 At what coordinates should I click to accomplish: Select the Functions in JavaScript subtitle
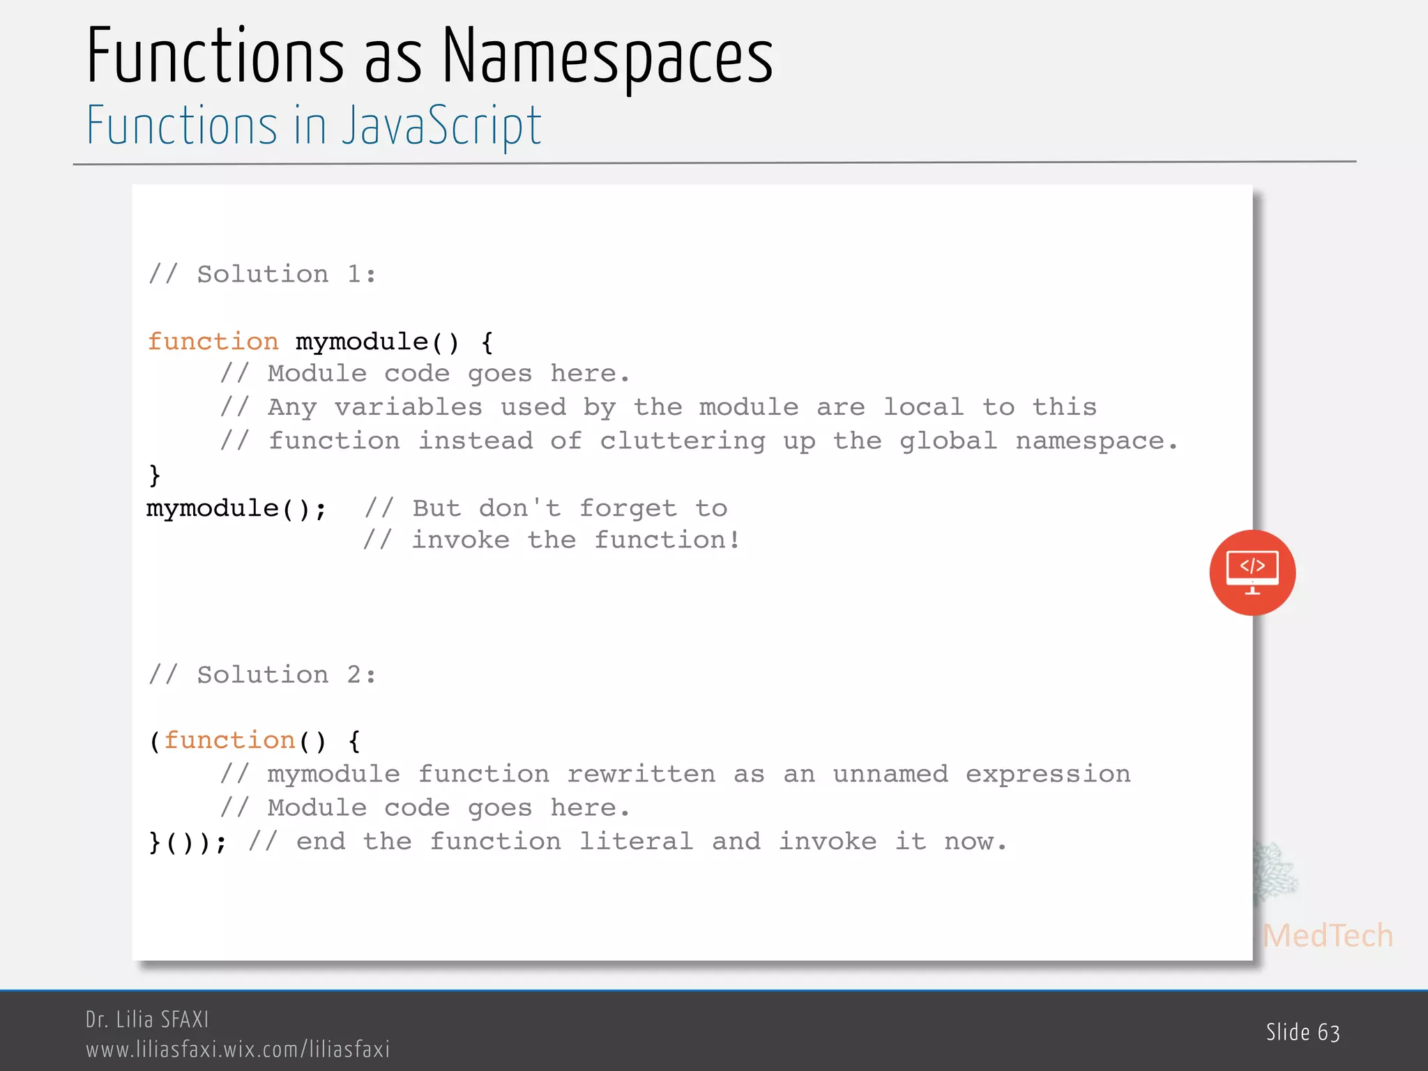tap(314, 126)
